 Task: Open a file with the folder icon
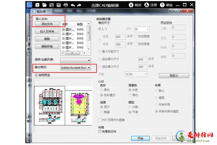pos(44,5)
